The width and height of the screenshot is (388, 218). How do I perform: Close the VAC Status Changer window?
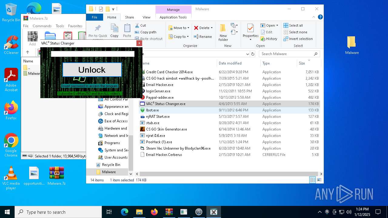click(x=139, y=43)
